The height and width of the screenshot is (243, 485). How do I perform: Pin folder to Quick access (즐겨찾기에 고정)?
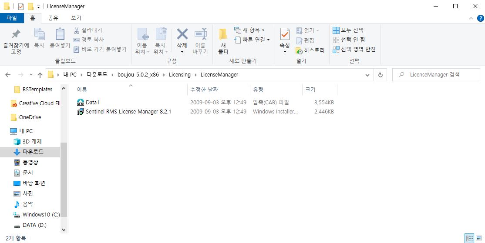(x=16, y=42)
